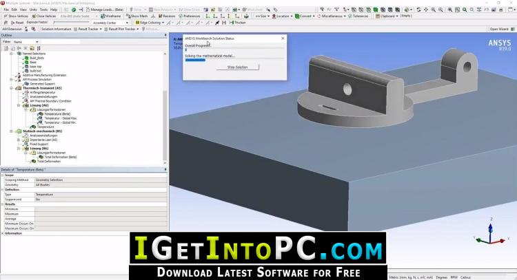This screenshot has width=517, height=280.
Task: Open the Location dropdown
Action: point(282,16)
